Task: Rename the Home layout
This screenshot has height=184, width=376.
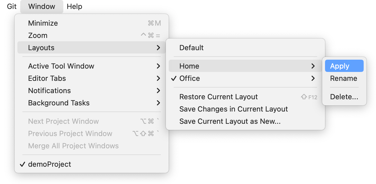Action: click(x=343, y=78)
